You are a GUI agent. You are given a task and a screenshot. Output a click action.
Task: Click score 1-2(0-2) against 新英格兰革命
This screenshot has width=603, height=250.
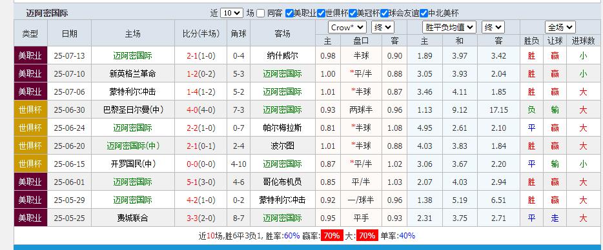201,73
